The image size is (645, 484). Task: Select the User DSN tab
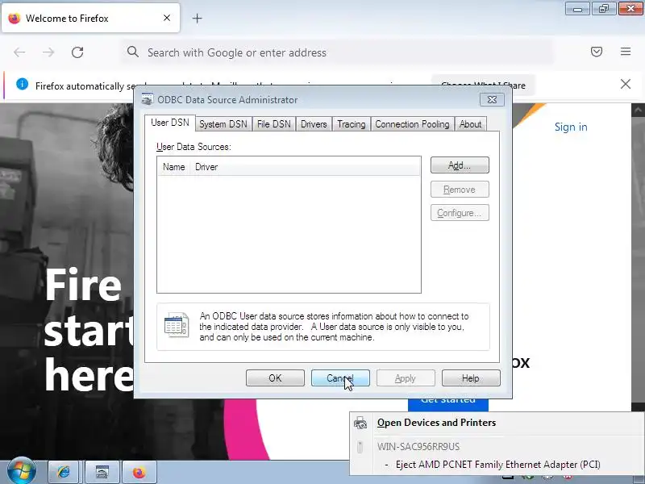(170, 123)
